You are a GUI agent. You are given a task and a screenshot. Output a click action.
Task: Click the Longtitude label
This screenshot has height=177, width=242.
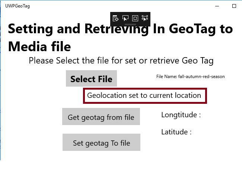click(181, 115)
